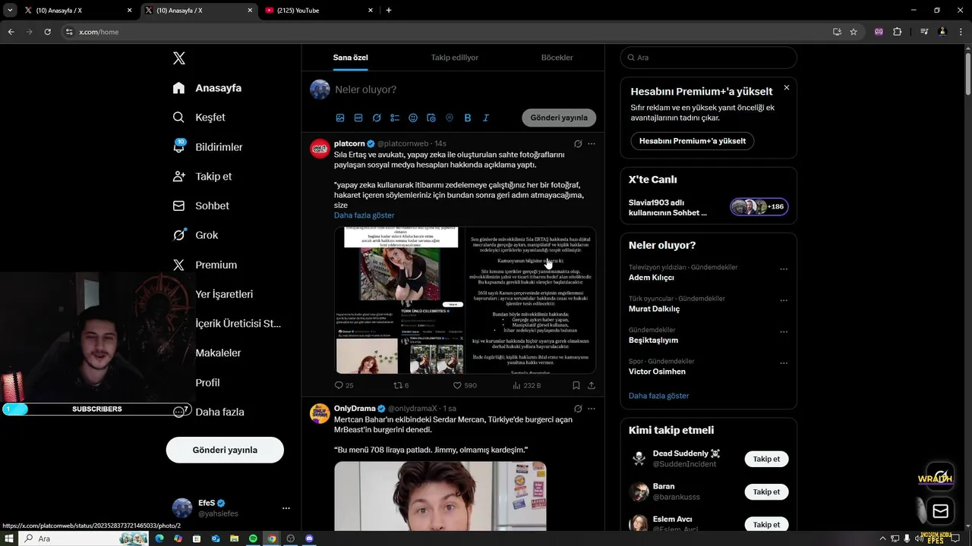Screen dimensions: 972x546
Task: Open options for Adem Kılıçcı trend
Action: coord(784,269)
